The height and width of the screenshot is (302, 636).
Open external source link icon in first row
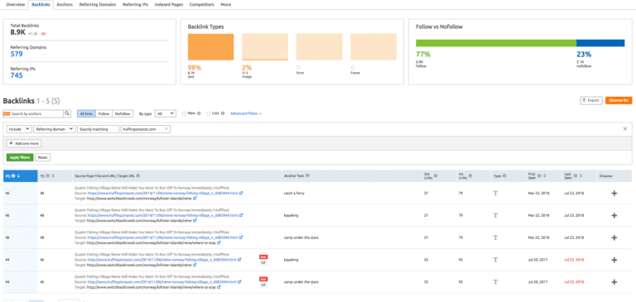coord(240,194)
